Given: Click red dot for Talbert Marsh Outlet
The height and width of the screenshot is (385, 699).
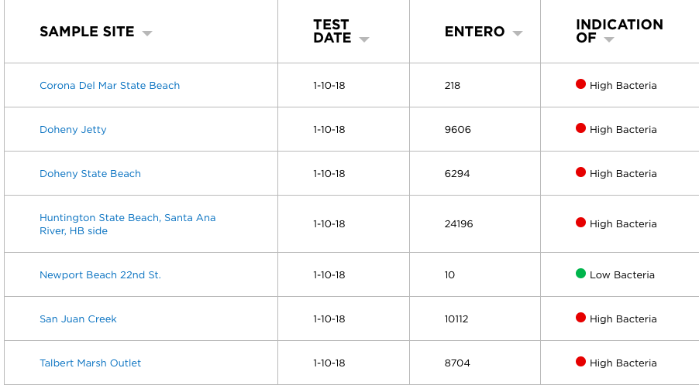Looking at the screenshot, I should tap(580, 362).
